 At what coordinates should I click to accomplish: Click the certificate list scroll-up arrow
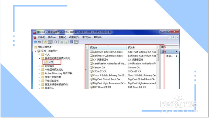pos(157,47)
